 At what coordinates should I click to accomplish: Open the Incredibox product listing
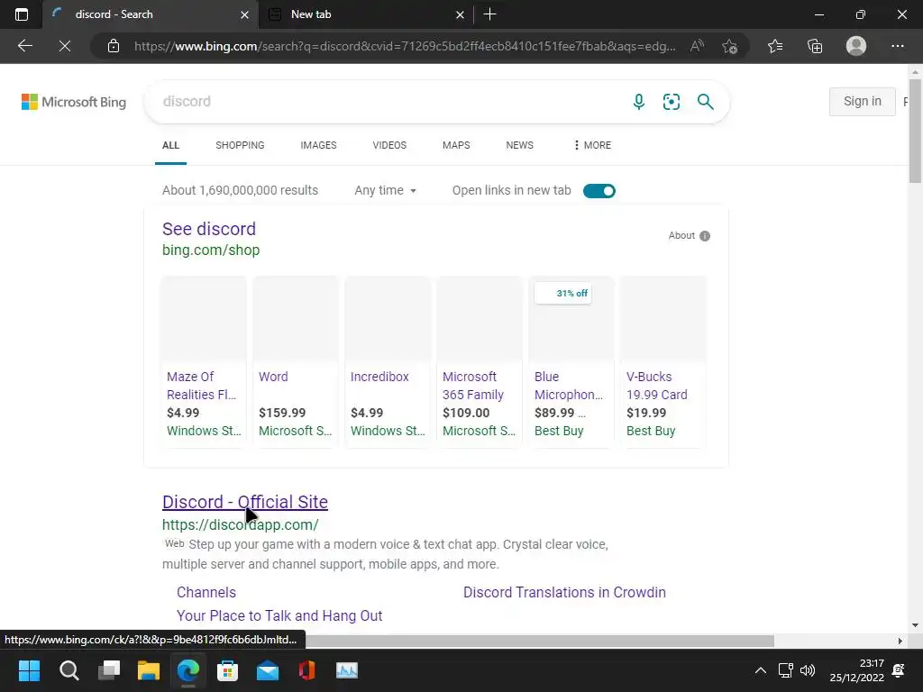point(388,362)
